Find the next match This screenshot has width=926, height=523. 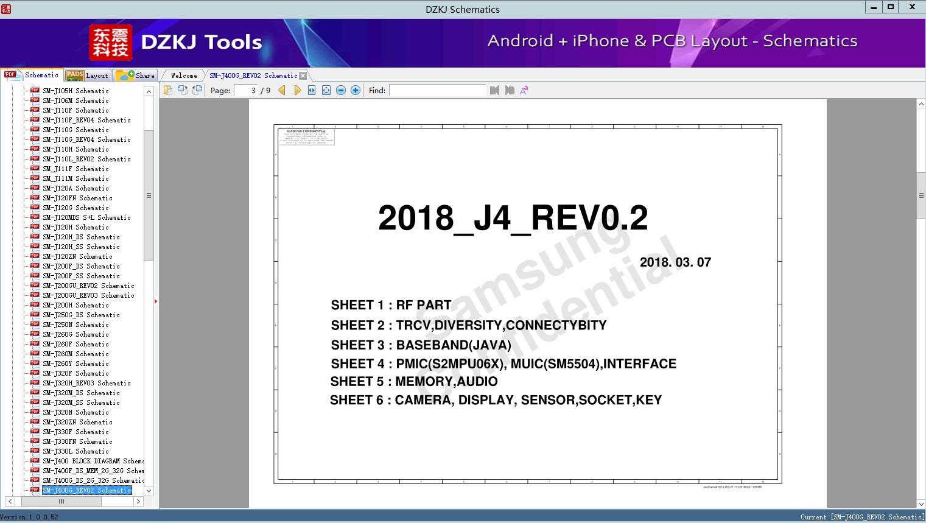[x=510, y=90]
